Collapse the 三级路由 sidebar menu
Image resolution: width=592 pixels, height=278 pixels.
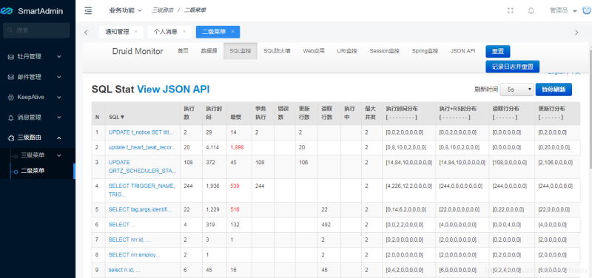point(59,138)
